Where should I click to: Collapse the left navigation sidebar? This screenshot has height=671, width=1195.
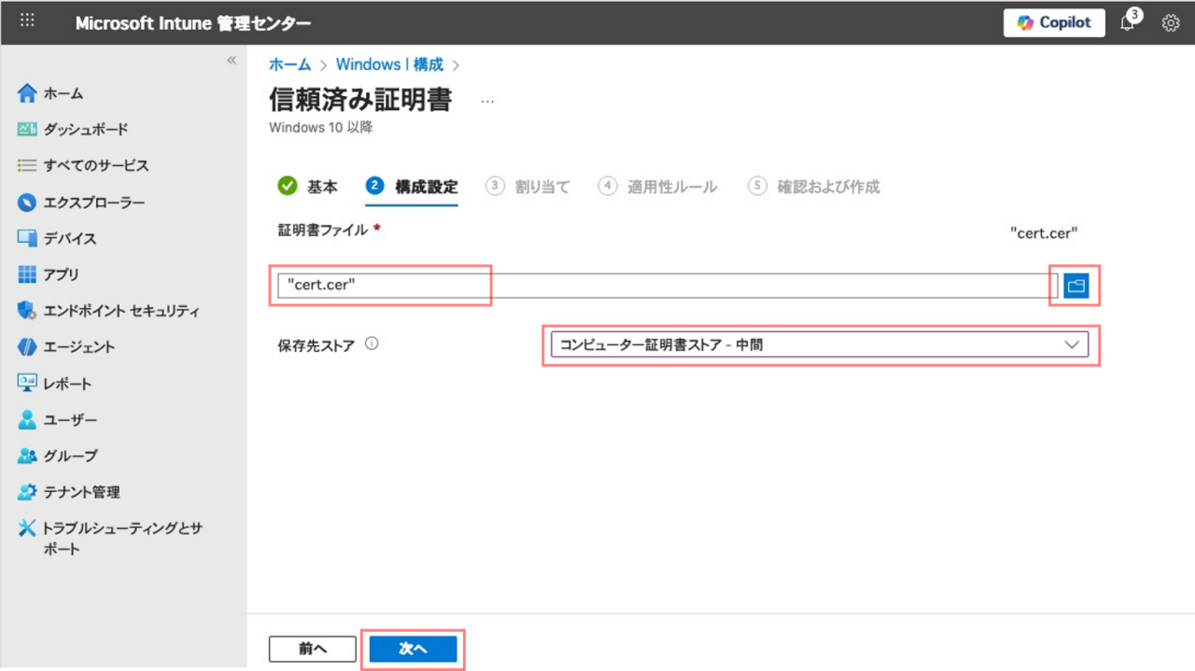point(232,61)
